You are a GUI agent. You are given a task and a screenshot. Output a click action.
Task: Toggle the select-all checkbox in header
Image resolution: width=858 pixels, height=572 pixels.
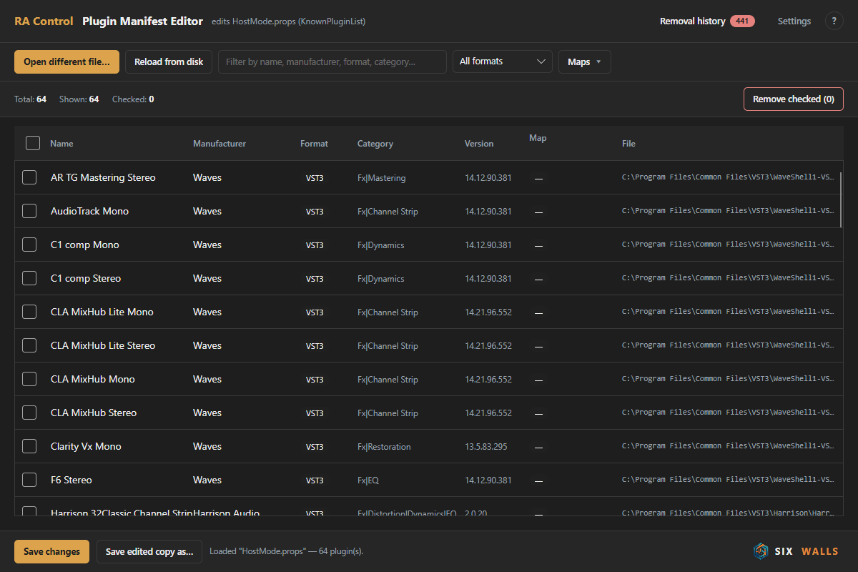pyautogui.click(x=33, y=143)
